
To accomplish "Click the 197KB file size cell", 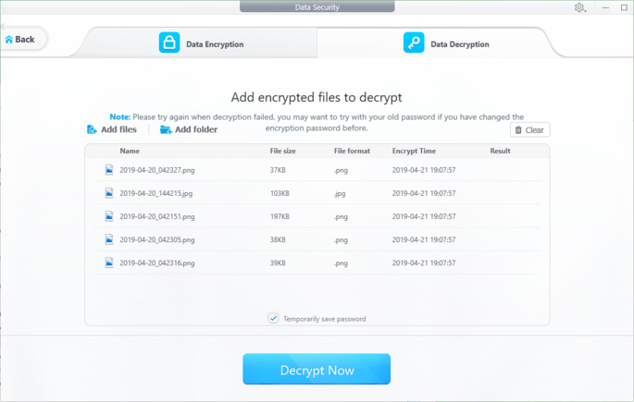I will click(x=280, y=217).
